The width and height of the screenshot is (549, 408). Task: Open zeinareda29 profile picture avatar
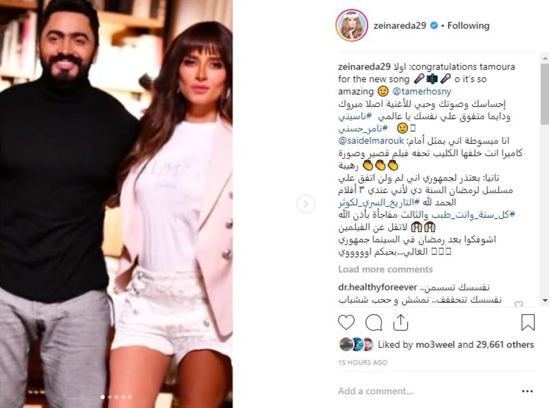pyautogui.click(x=352, y=25)
